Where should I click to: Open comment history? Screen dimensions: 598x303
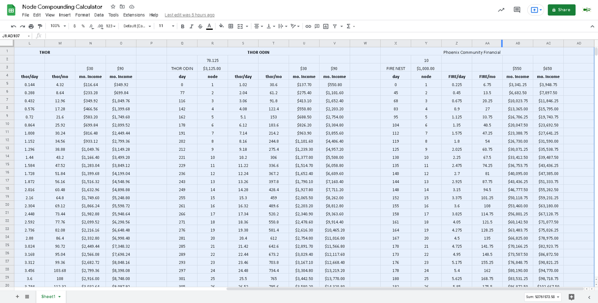pos(517,9)
